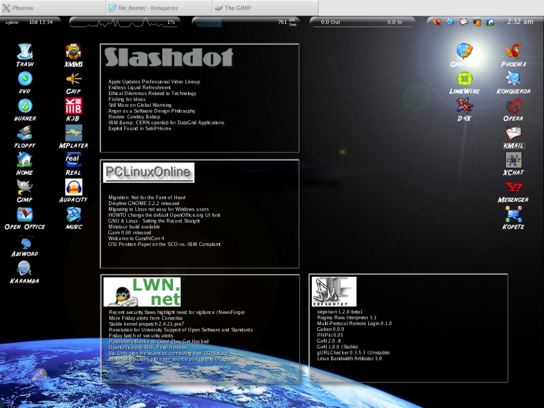Open 'Linux Bandwidth Arbitrator 3.0' Freshmeat entry
This screenshot has height=408, width=544.
tap(349, 358)
